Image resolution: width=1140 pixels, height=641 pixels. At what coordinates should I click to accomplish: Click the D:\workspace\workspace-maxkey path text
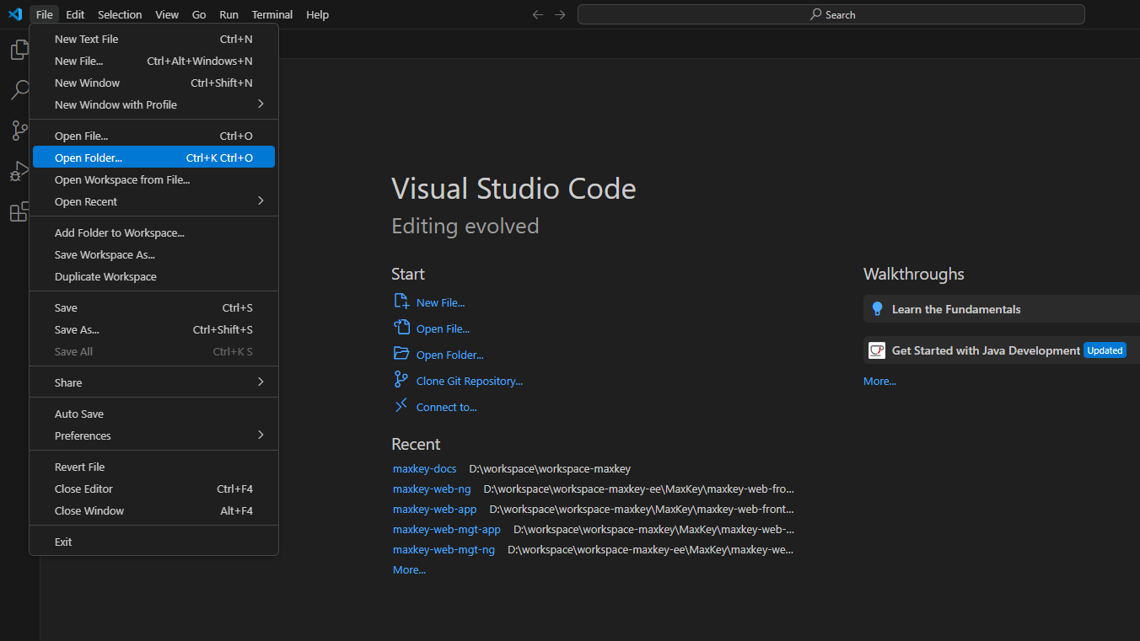tap(550, 468)
